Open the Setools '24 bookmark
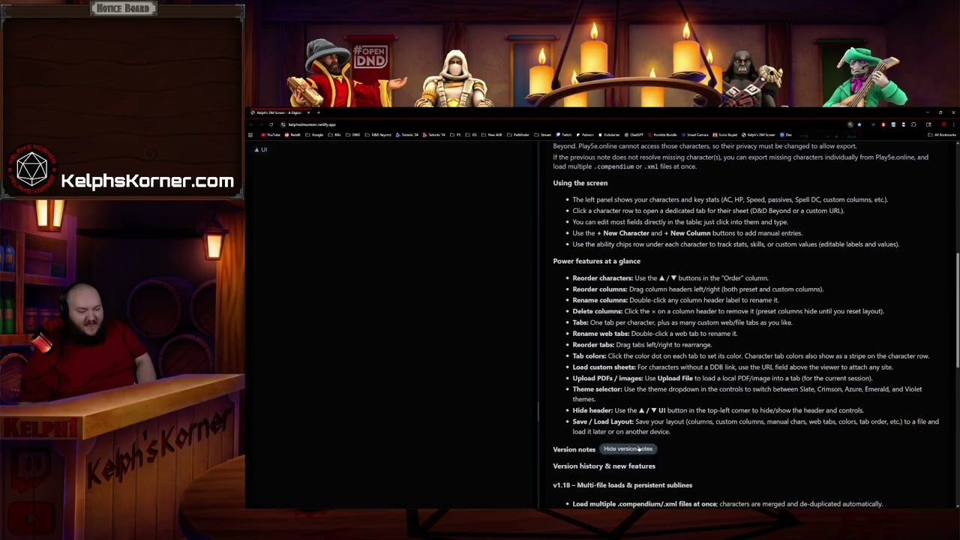 [x=407, y=134]
